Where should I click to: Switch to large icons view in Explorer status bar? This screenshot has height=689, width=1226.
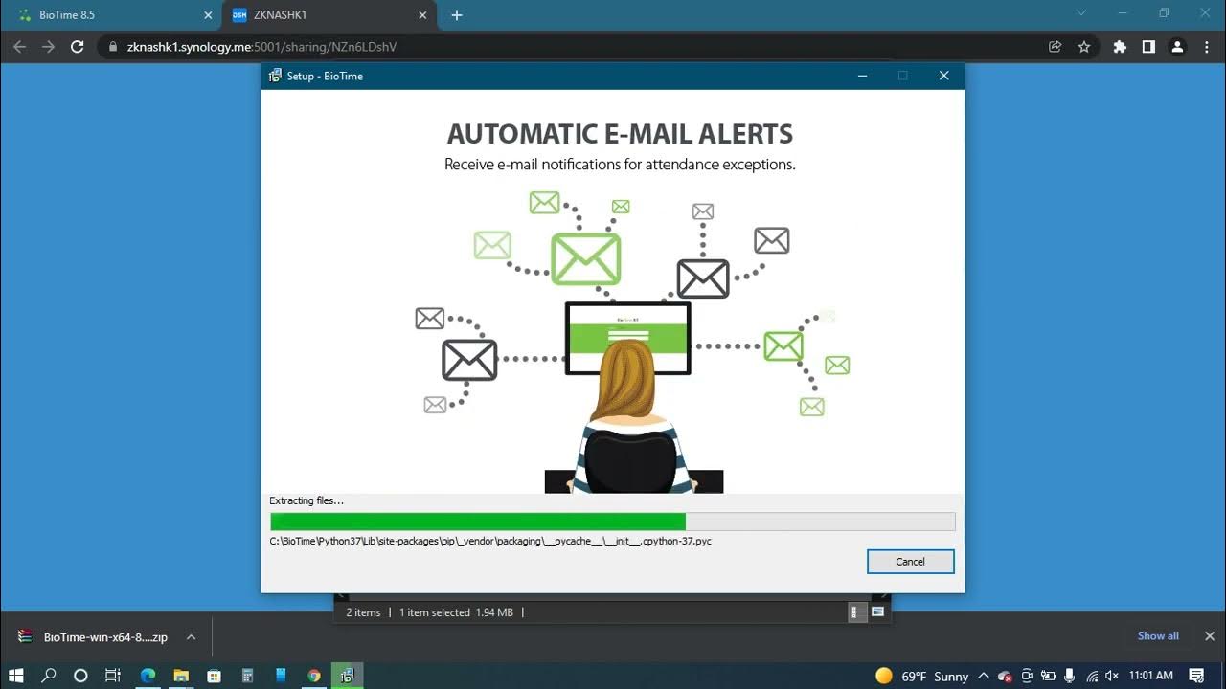tap(877, 612)
